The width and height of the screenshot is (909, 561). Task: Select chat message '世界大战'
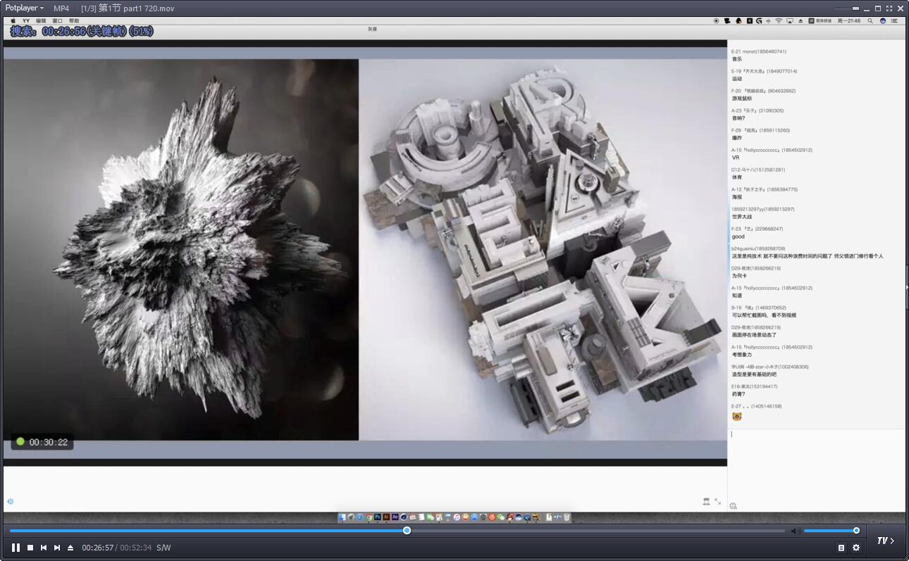coord(742,217)
